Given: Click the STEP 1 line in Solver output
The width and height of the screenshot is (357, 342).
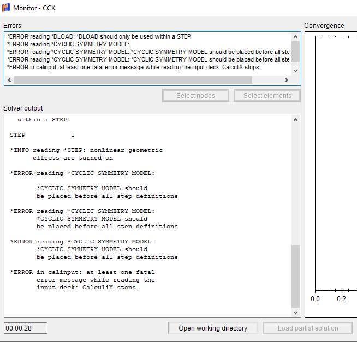Looking at the screenshot, I should pyautogui.click(x=42, y=135).
